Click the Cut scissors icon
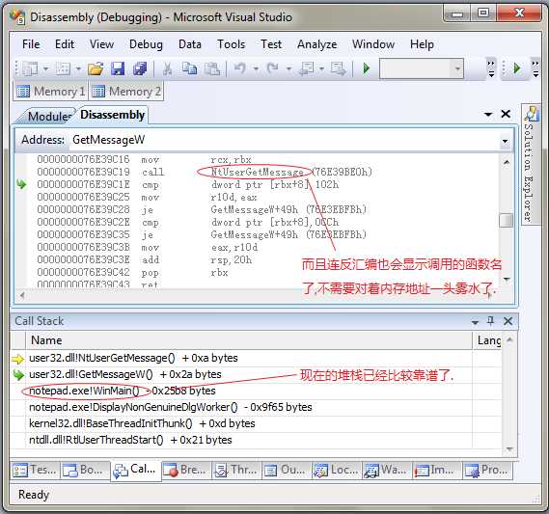Screen dimensions: 549x514 coord(167,68)
